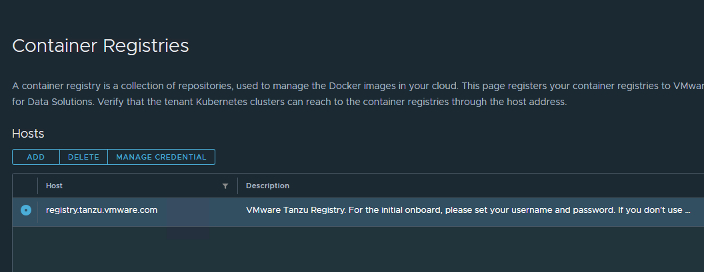
Task: Click the Hosts section heading
Action: coord(28,134)
